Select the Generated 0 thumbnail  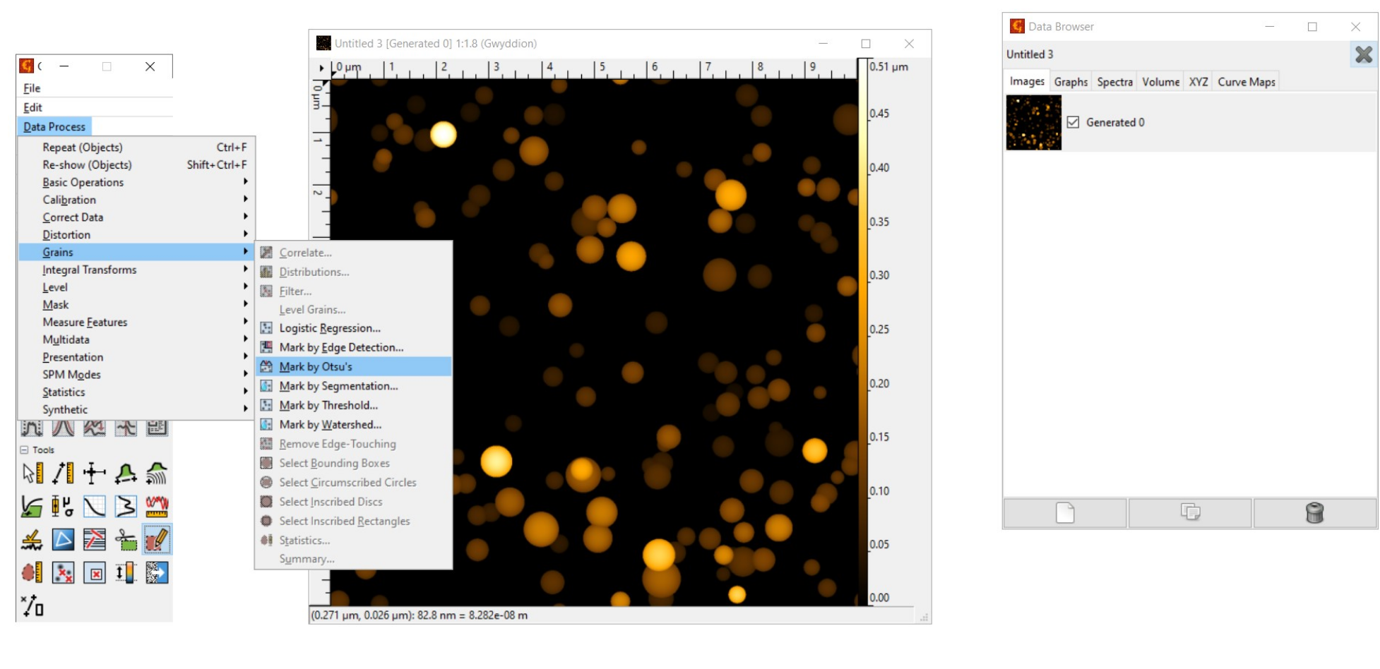coord(1033,122)
